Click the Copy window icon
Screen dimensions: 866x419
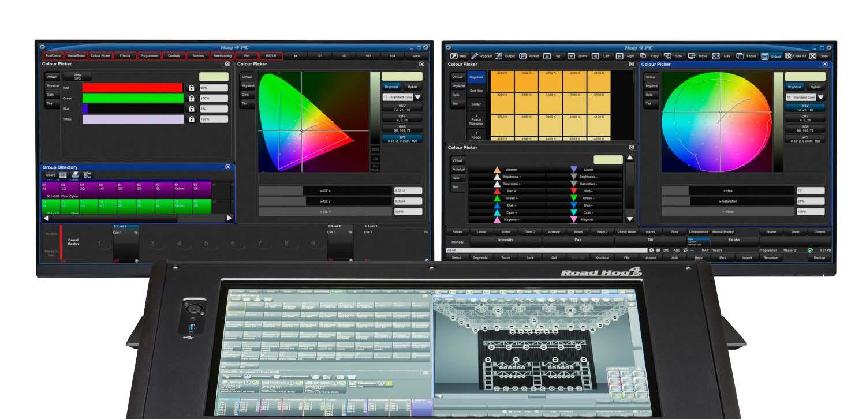pos(644,56)
